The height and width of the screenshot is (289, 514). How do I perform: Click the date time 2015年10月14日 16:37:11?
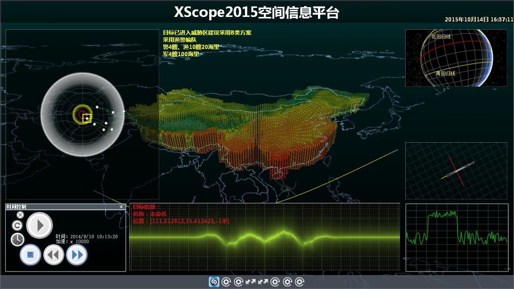click(x=479, y=19)
